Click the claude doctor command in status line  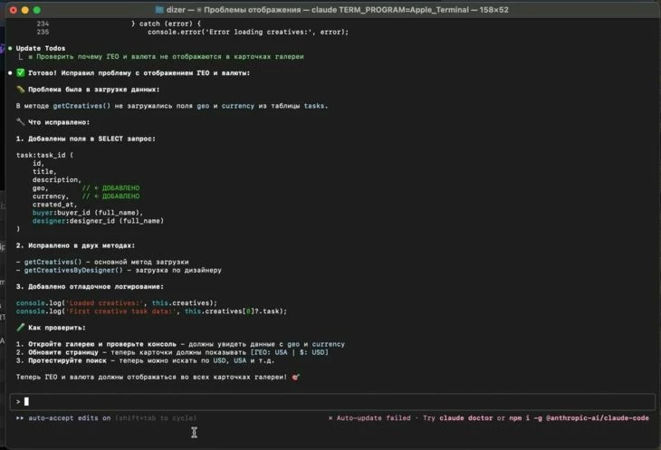468,418
